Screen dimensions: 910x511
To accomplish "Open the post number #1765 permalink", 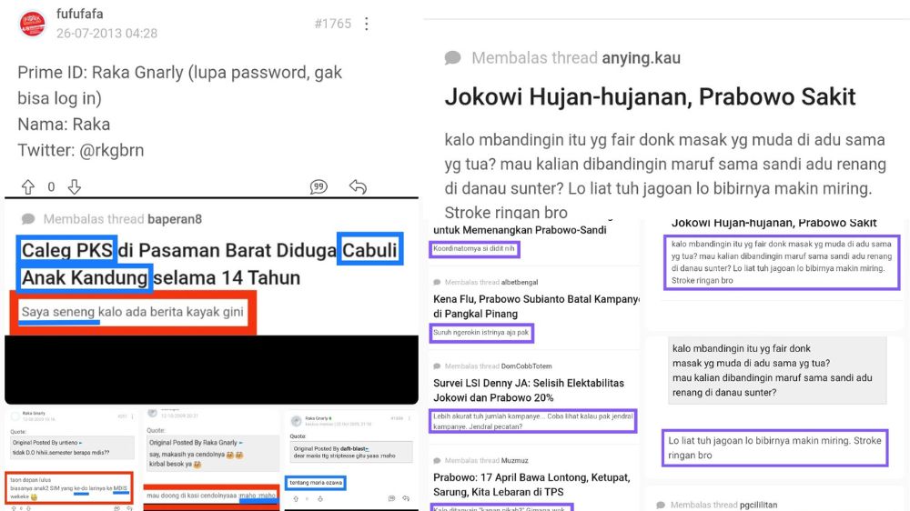I will click(332, 24).
